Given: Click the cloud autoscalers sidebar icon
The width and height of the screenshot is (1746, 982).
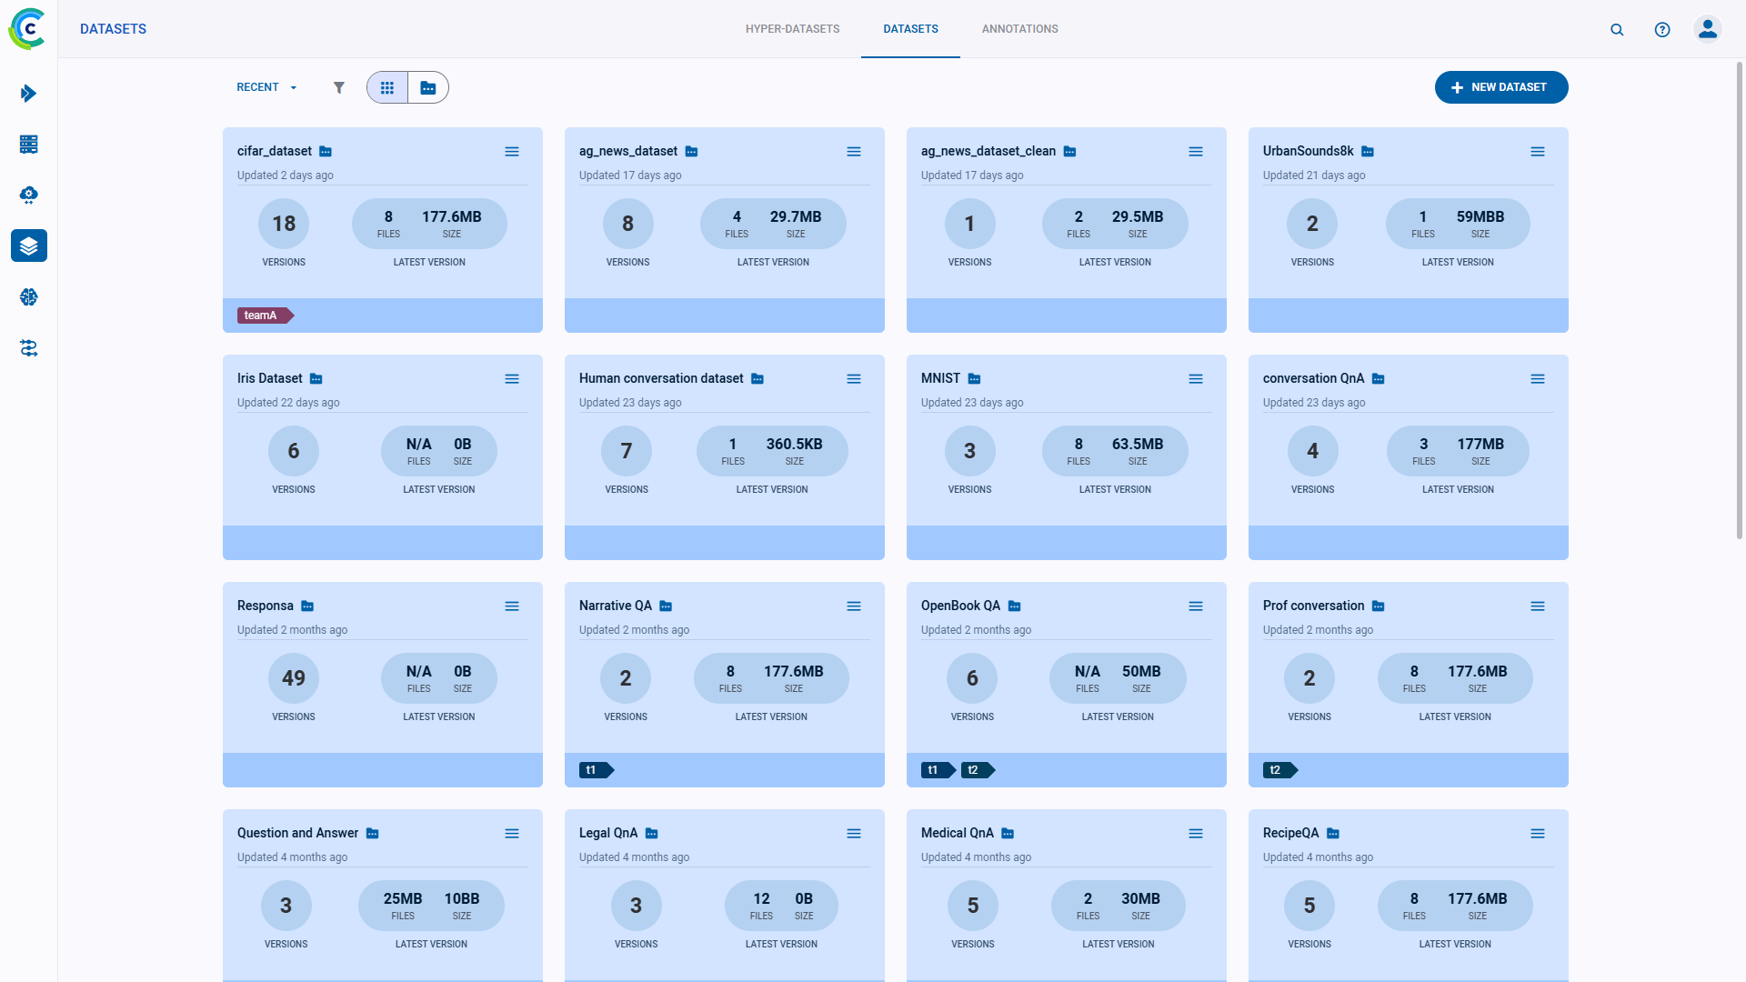Looking at the screenshot, I should click(28, 195).
